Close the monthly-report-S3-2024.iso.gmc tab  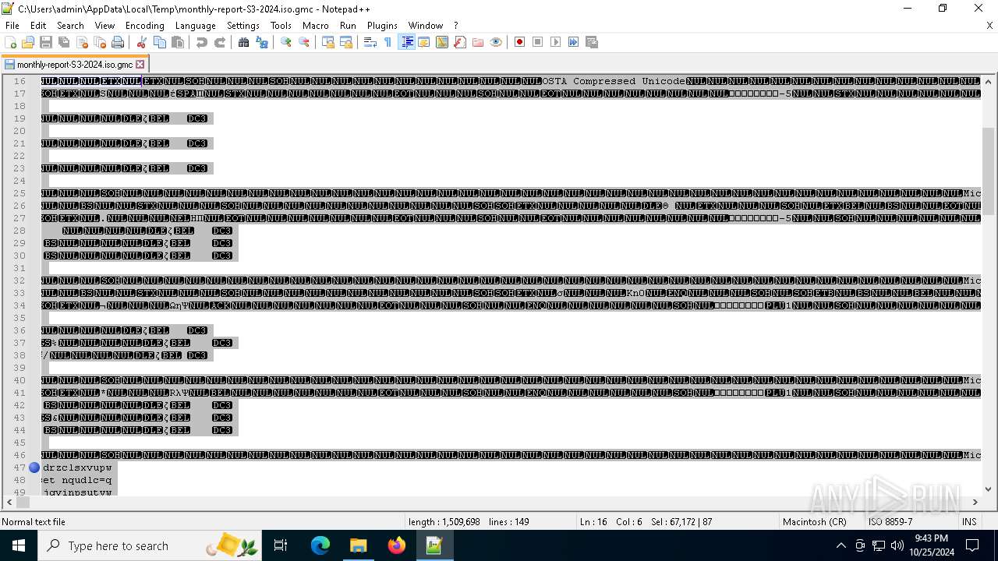tap(140, 65)
